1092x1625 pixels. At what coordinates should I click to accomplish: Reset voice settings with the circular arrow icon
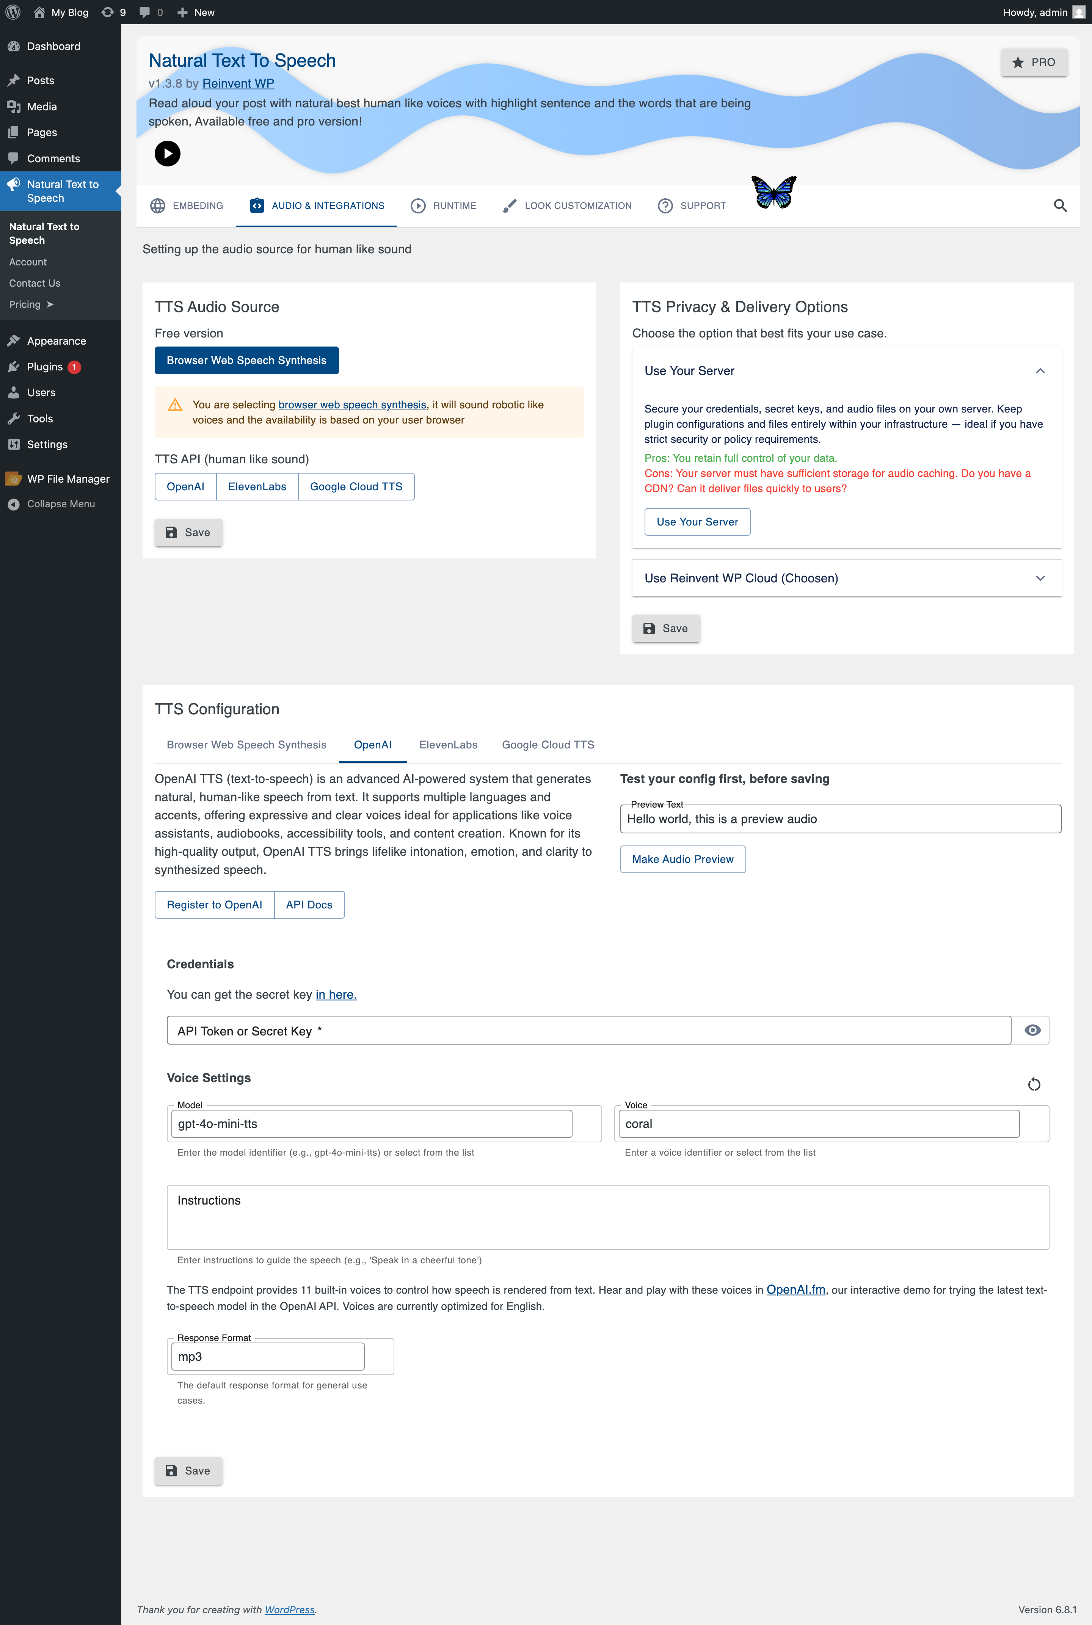pos(1034,1084)
